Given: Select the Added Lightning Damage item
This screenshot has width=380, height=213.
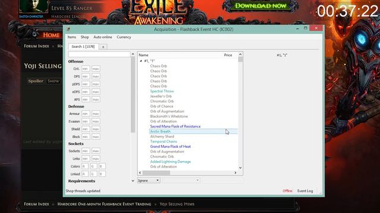Looking at the screenshot, I should tap(170, 162).
